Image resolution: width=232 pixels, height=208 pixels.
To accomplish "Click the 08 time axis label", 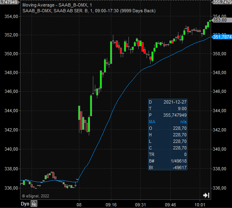I will [x=79, y=205].
